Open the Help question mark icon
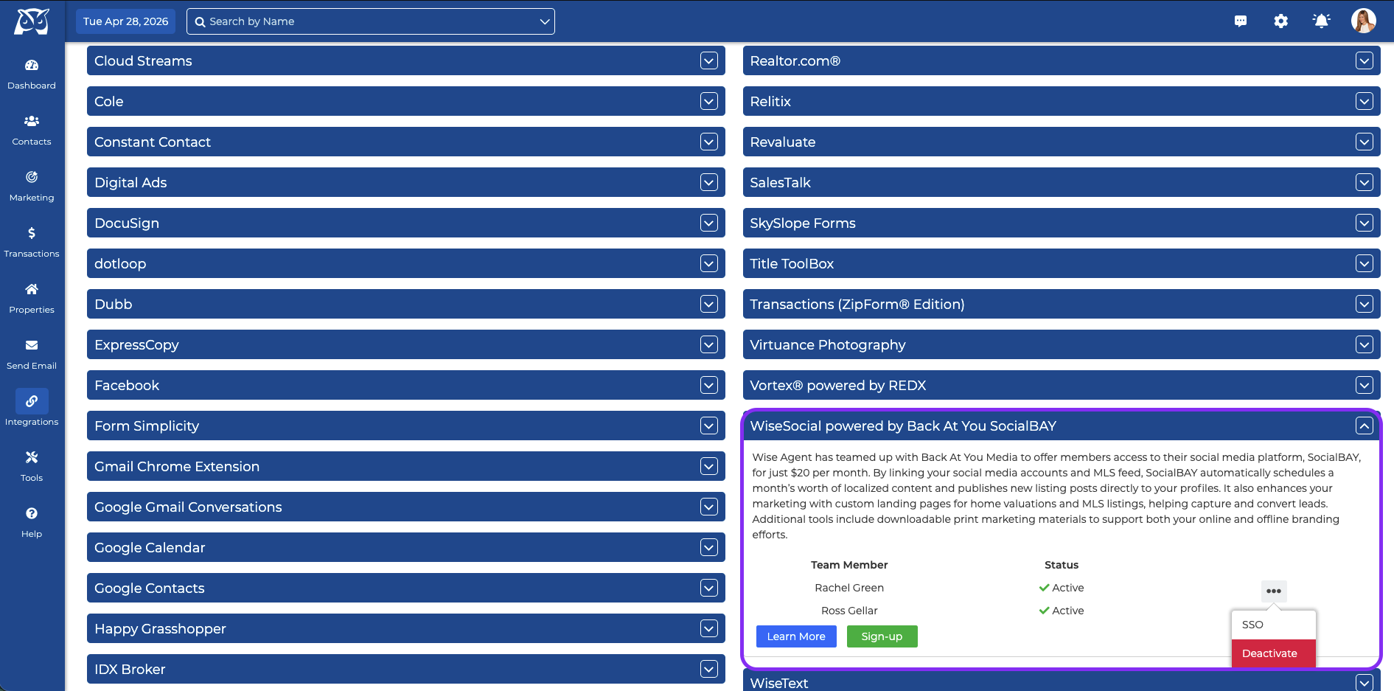Image resolution: width=1394 pixels, height=691 pixels. click(32, 513)
